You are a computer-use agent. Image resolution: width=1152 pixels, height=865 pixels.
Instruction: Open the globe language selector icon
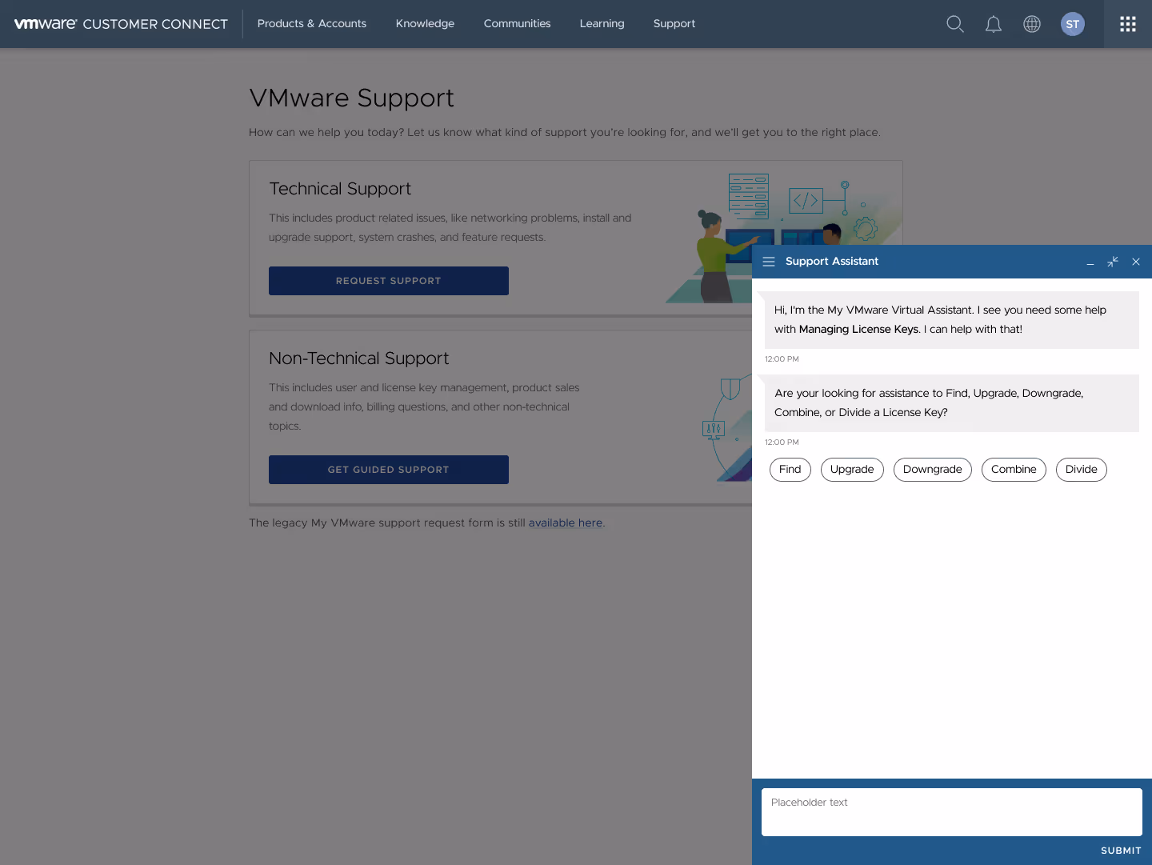coord(1032,24)
